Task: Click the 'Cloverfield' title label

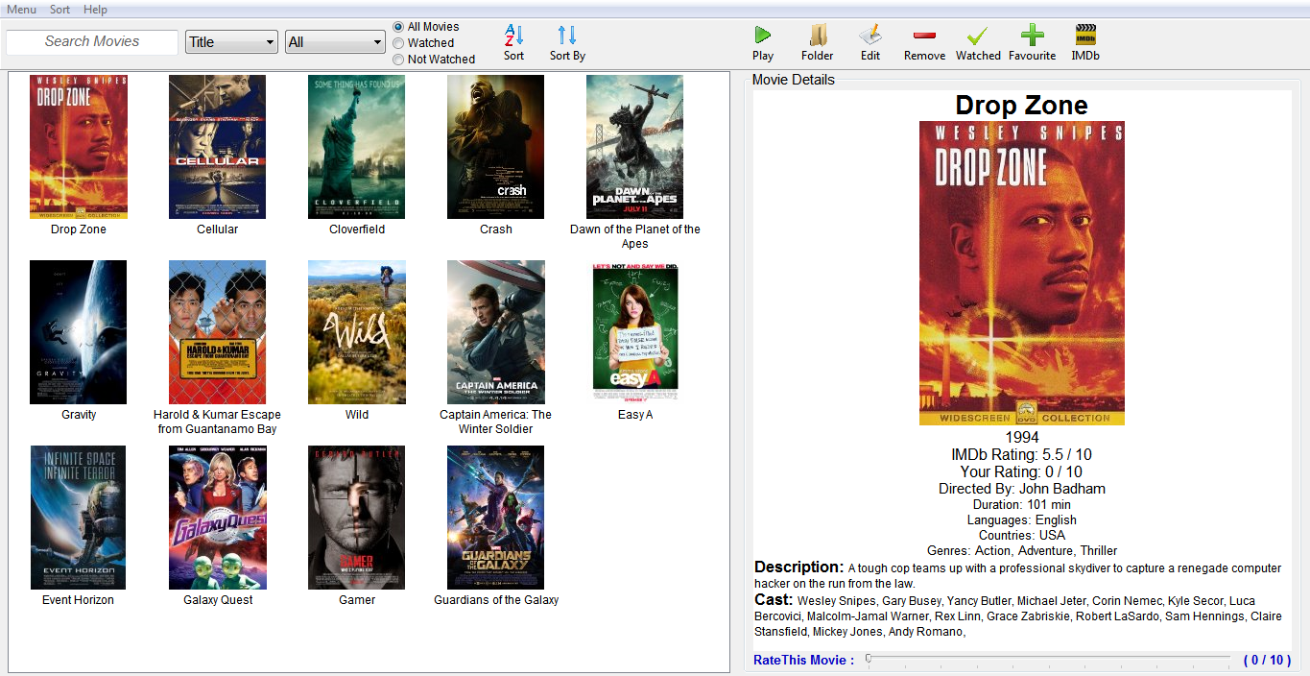Action: [x=357, y=229]
